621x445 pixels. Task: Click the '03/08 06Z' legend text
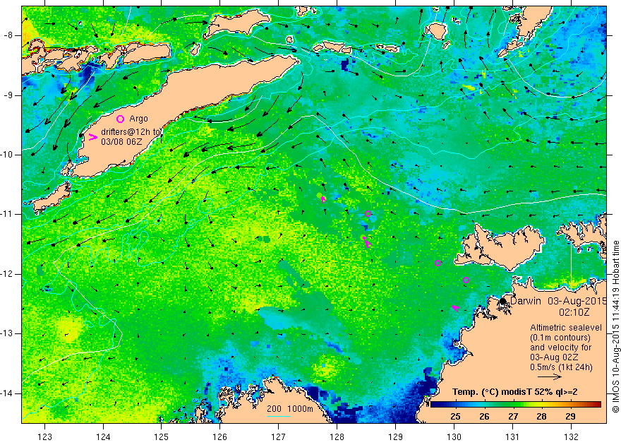(x=120, y=141)
